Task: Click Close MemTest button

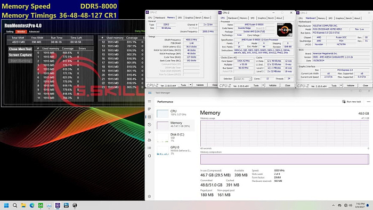Action: pos(20,49)
